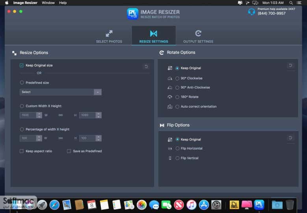This screenshot has height=213, width=307.
Task: Open the Select Photos tab
Action: (x=109, y=36)
